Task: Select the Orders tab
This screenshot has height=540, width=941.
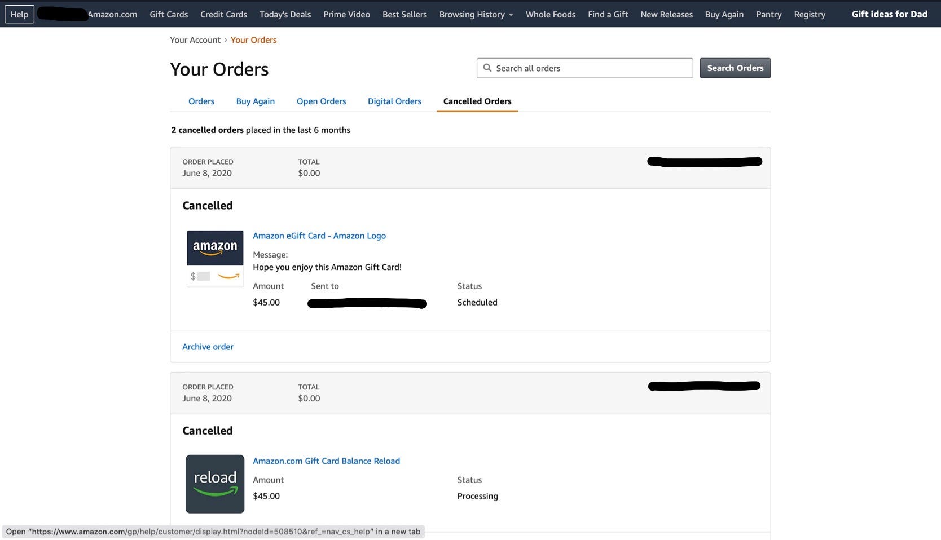Action: coord(201,101)
